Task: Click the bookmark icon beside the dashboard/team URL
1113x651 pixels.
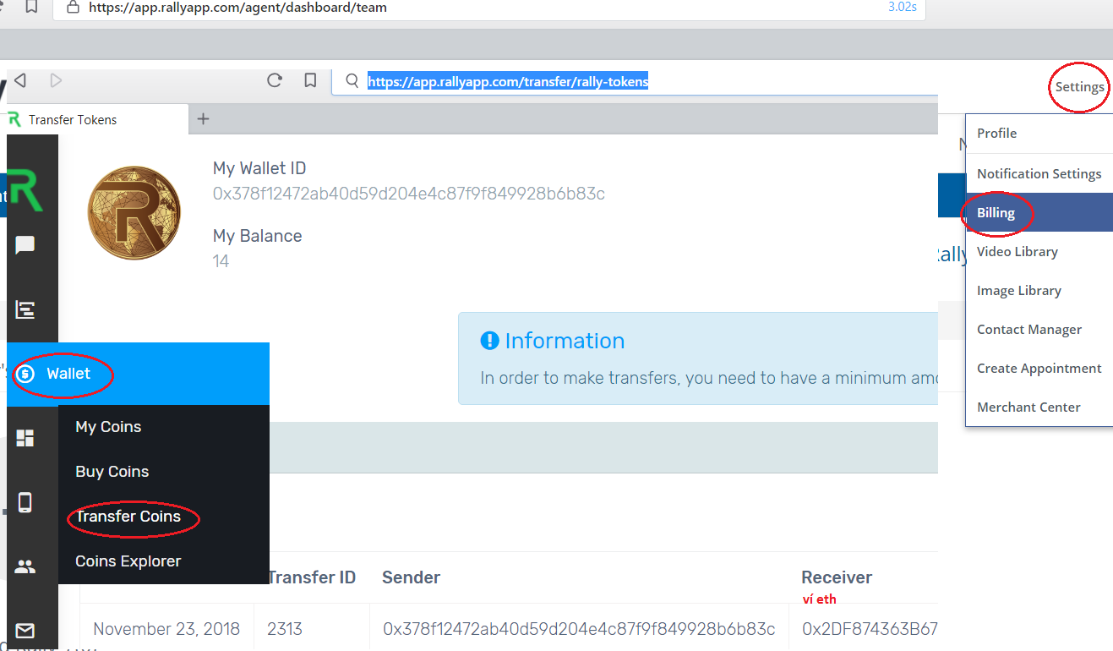Action: pyautogui.click(x=31, y=7)
